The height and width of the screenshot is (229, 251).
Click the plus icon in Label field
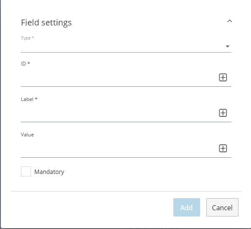tap(223, 113)
